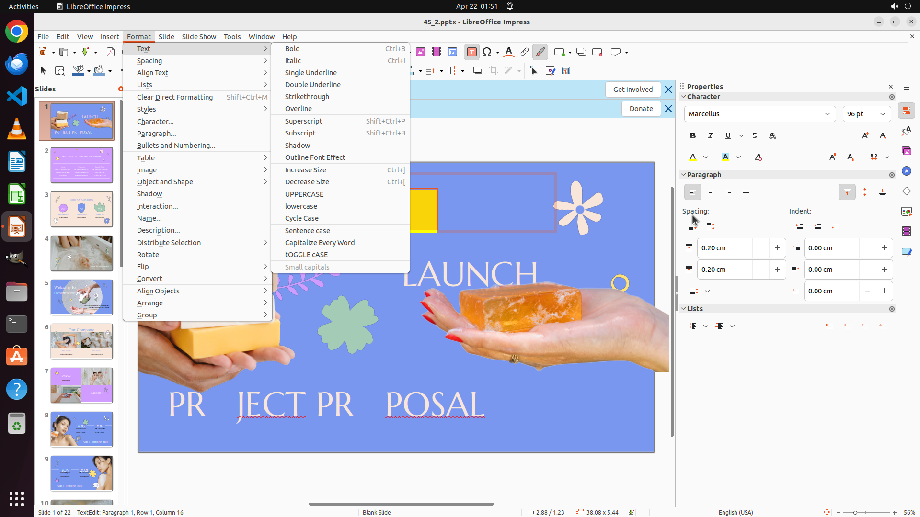Click the Insert Special Character icon

click(487, 52)
